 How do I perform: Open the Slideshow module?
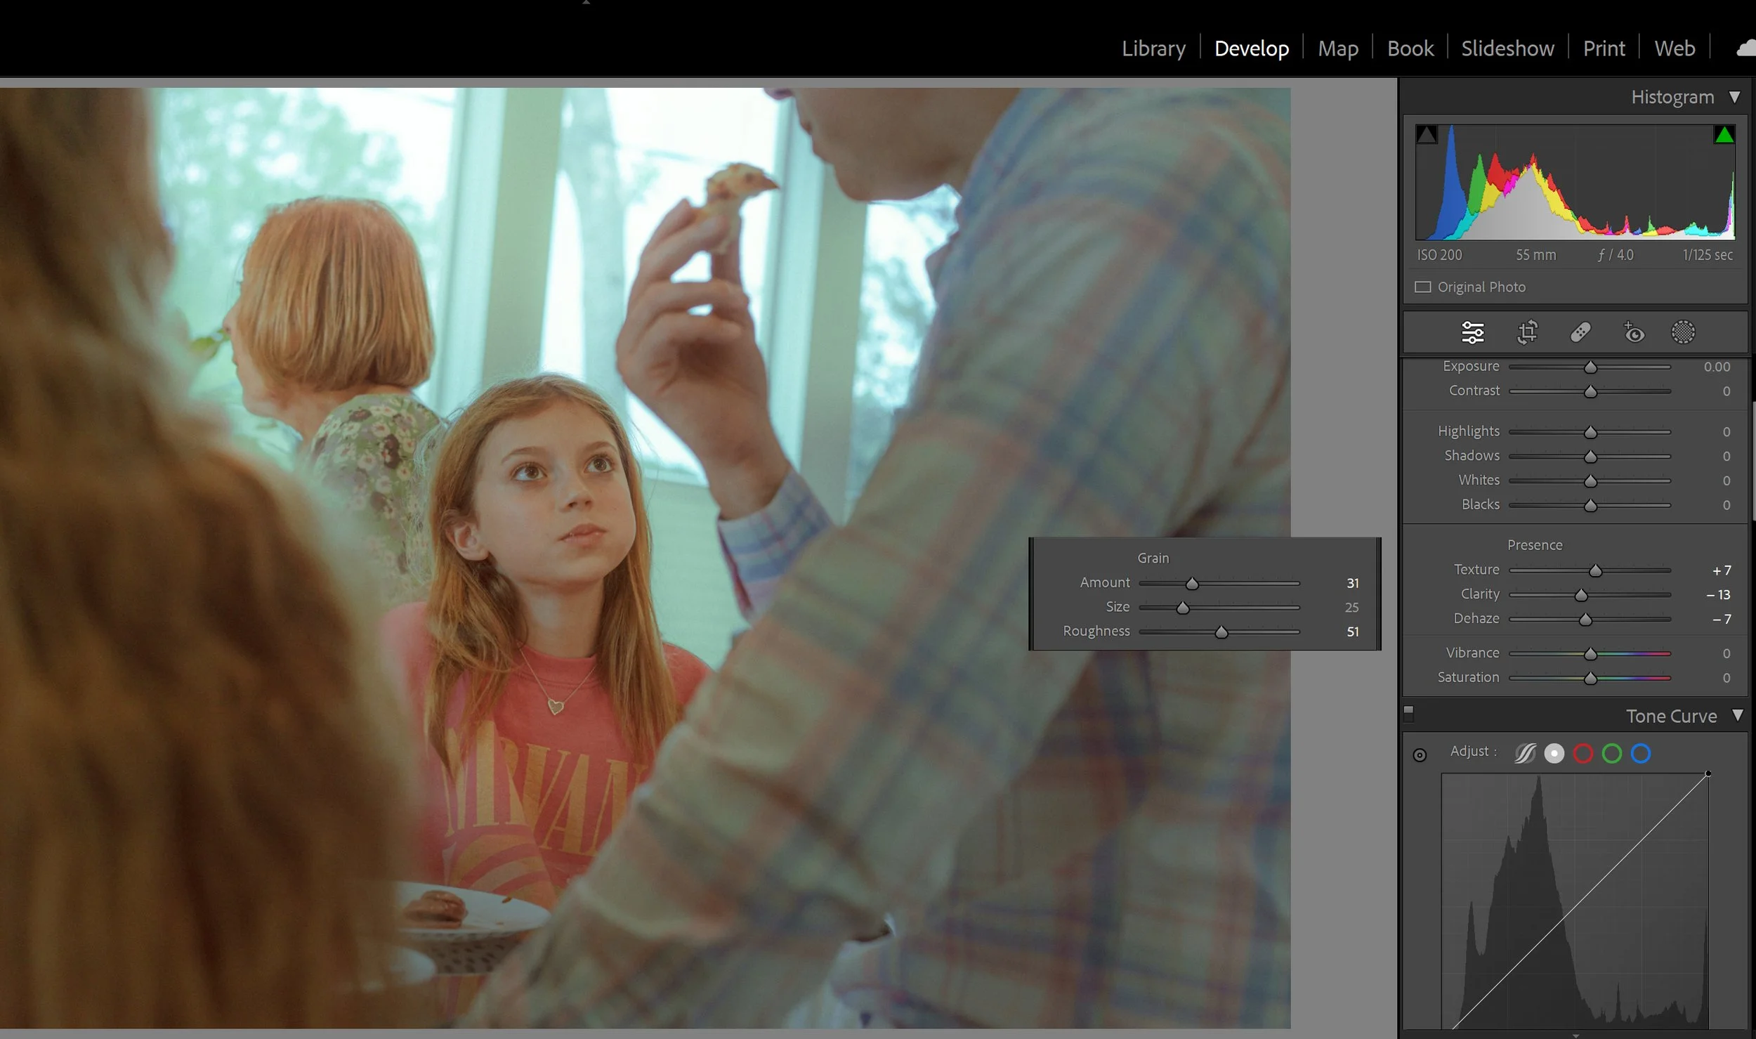pyautogui.click(x=1507, y=48)
